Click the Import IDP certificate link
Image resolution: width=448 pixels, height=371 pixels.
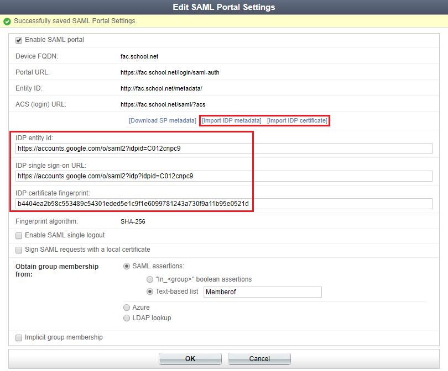297,120
